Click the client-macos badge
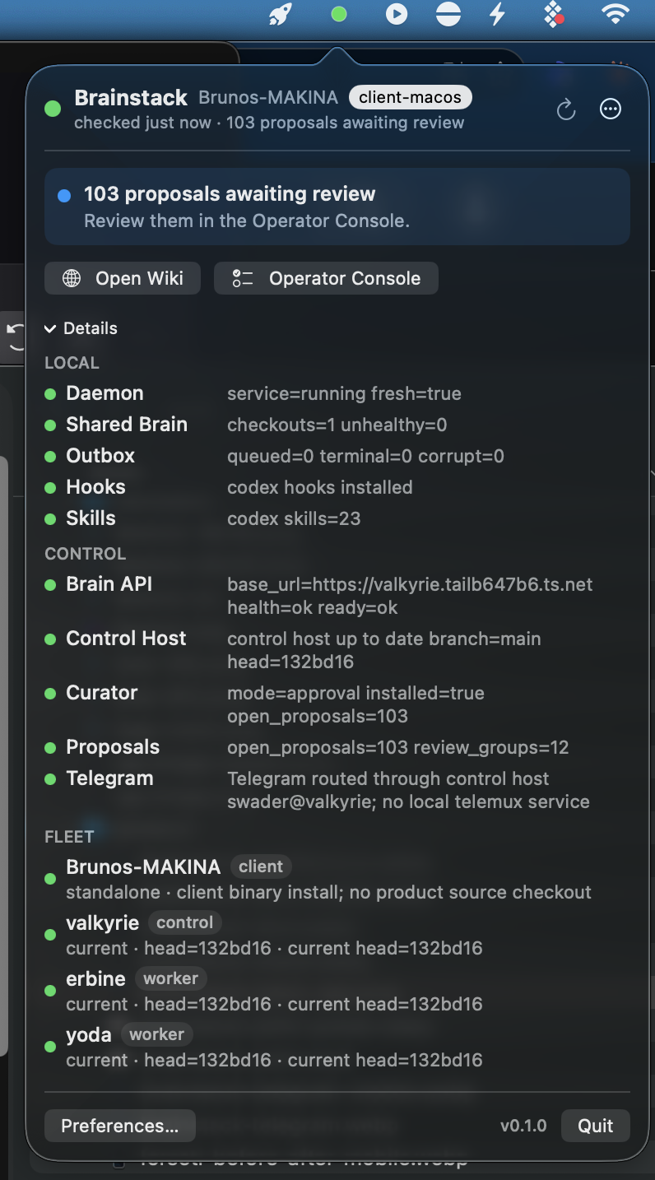Image resolution: width=655 pixels, height=1180 pixels. [411, 97]
